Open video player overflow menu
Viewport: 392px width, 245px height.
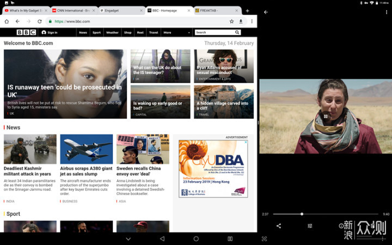coord(387,12)
